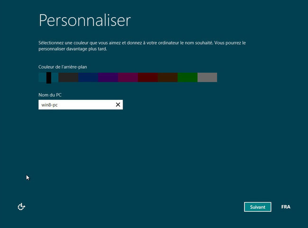The height and width of the screenshot is (228, 308).
Task: Click the black color slider handle
Action: pyautogui.click(x=49, y=78)
